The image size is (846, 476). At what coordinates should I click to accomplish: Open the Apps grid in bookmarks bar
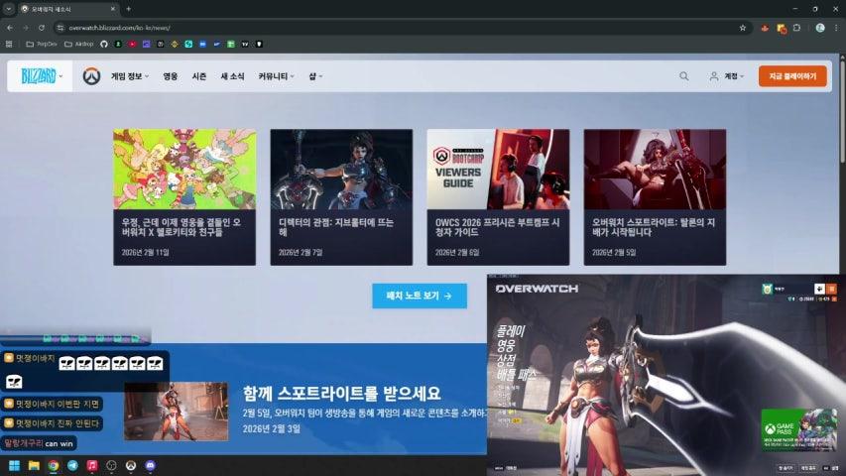(x=9, y=45)
